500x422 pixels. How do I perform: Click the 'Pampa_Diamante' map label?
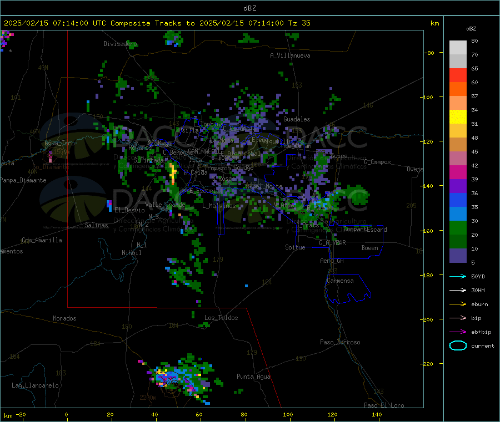23,180
